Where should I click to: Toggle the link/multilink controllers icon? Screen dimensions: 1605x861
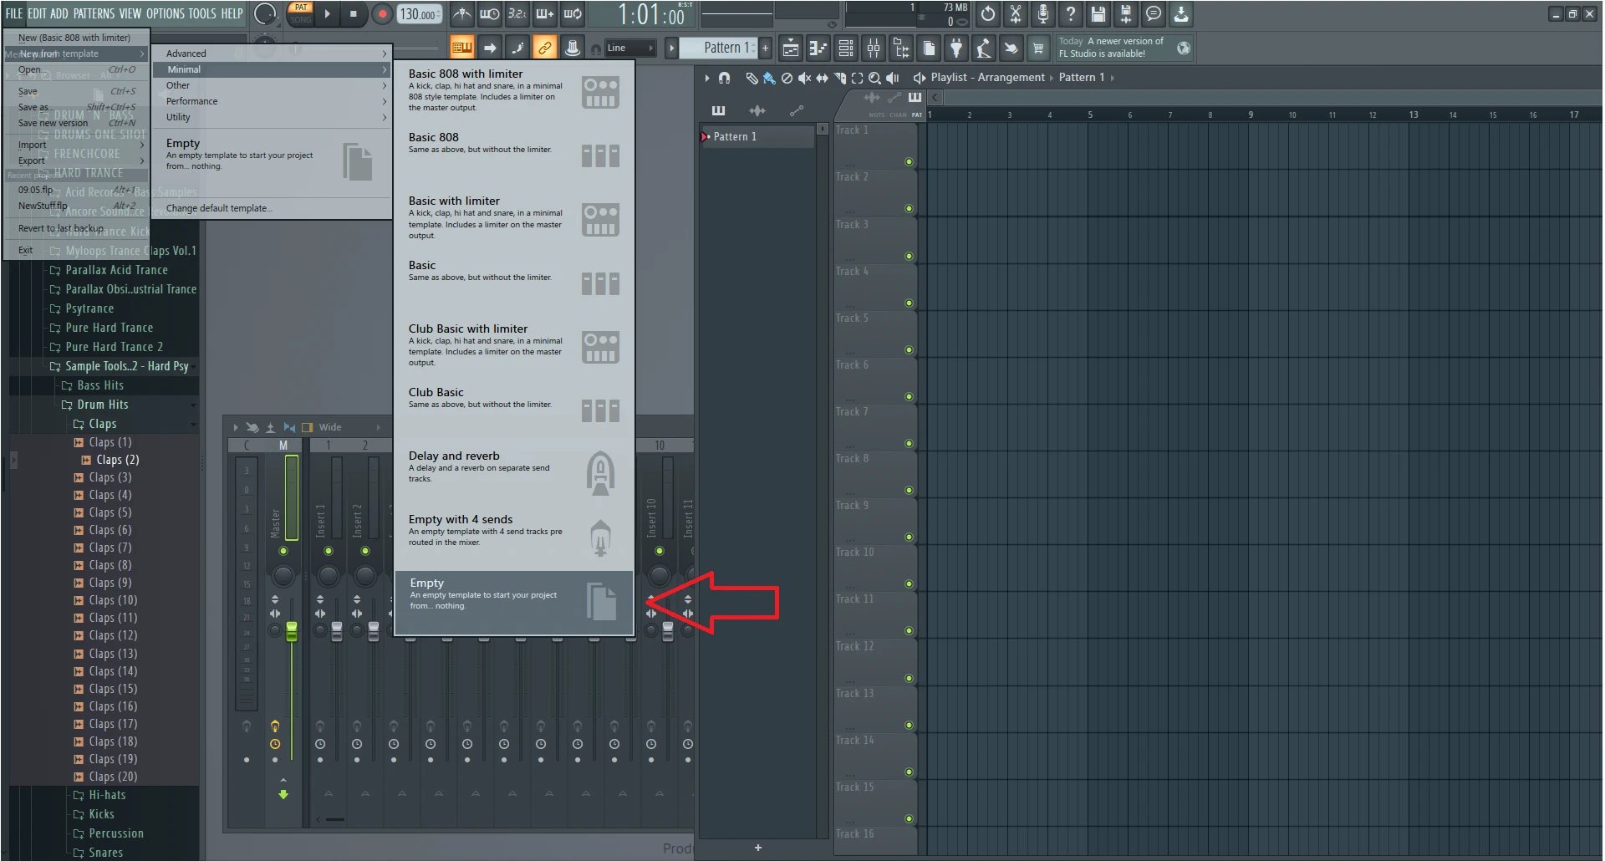click(544, 48)
